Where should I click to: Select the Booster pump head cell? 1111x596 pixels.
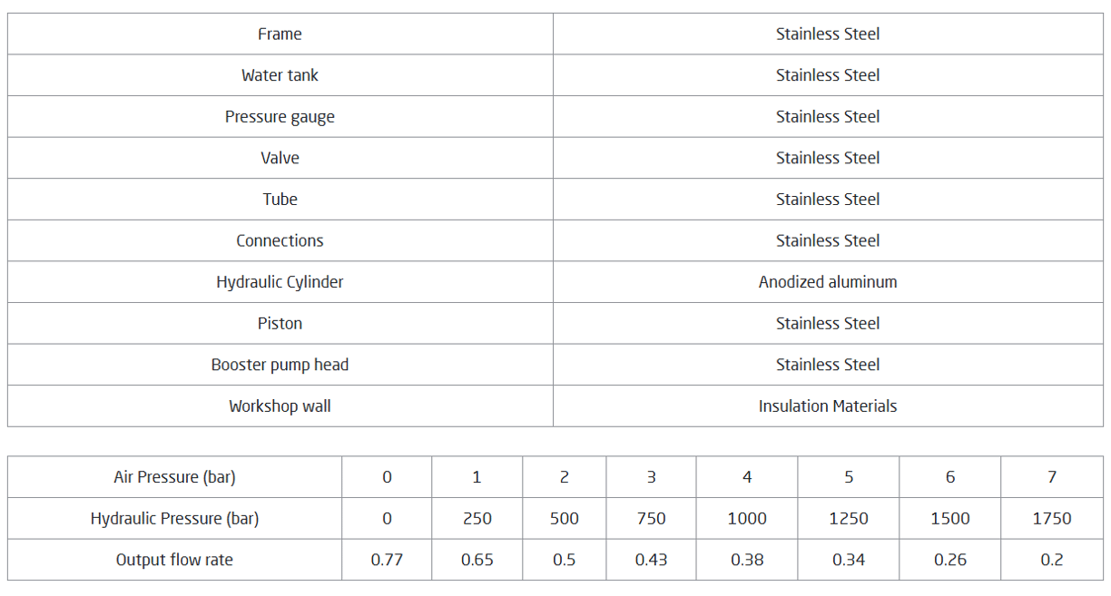coord(280,365)
